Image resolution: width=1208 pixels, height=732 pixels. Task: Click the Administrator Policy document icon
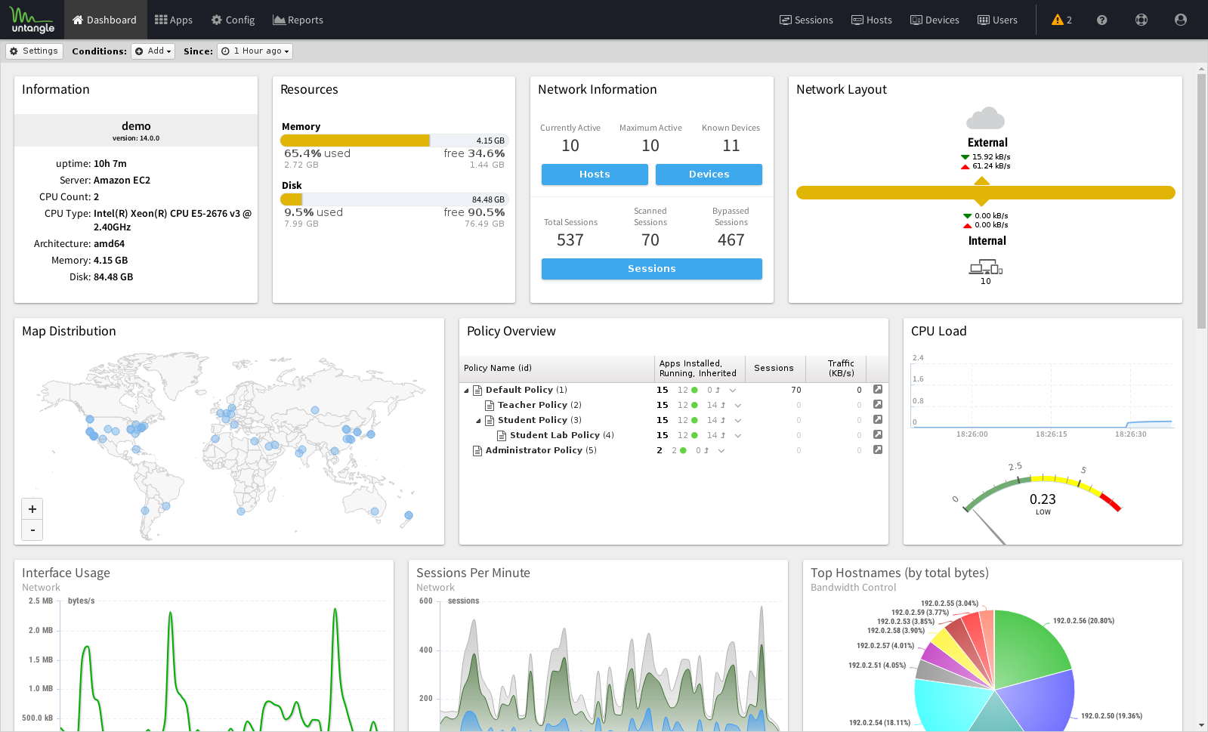(x=477, y=451)
